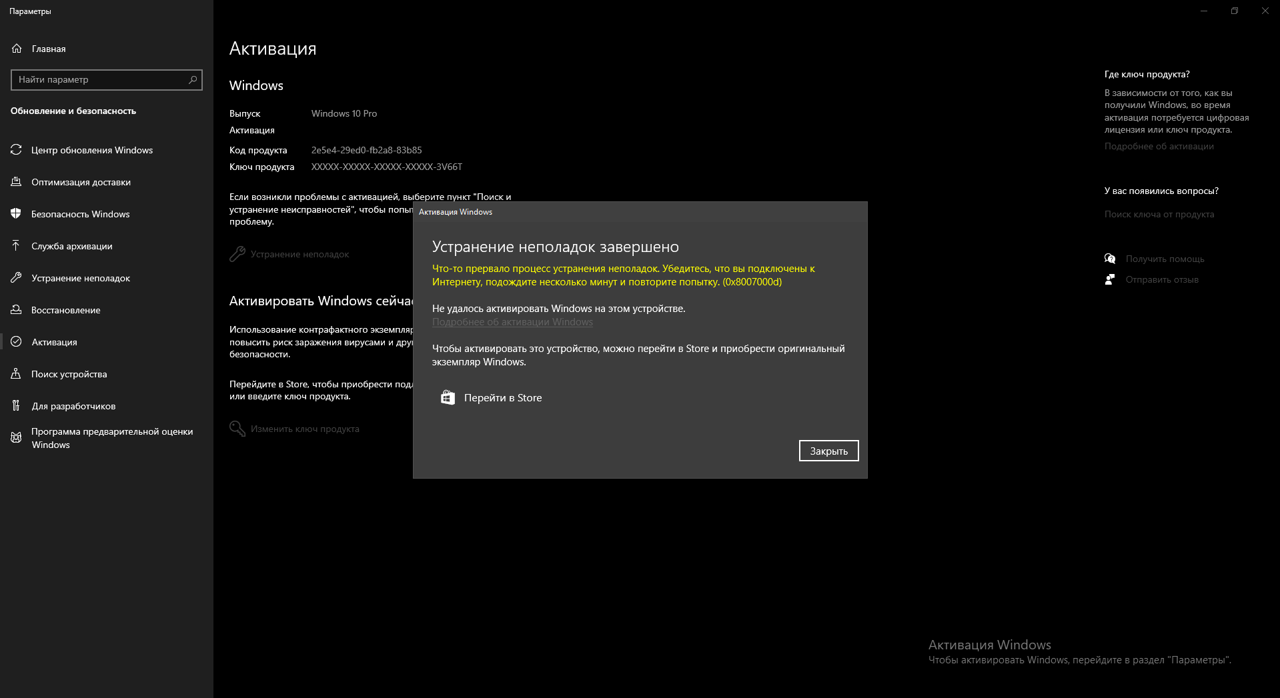Click the developers tools icon for Для разработчиков
The image size is (1280, 698).
[x=16, y=405]
